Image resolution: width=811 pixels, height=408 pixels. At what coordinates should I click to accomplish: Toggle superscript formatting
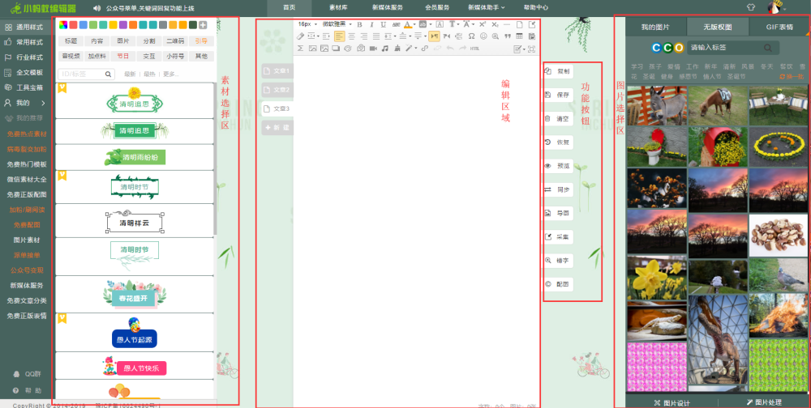click(x=482, y=24)
